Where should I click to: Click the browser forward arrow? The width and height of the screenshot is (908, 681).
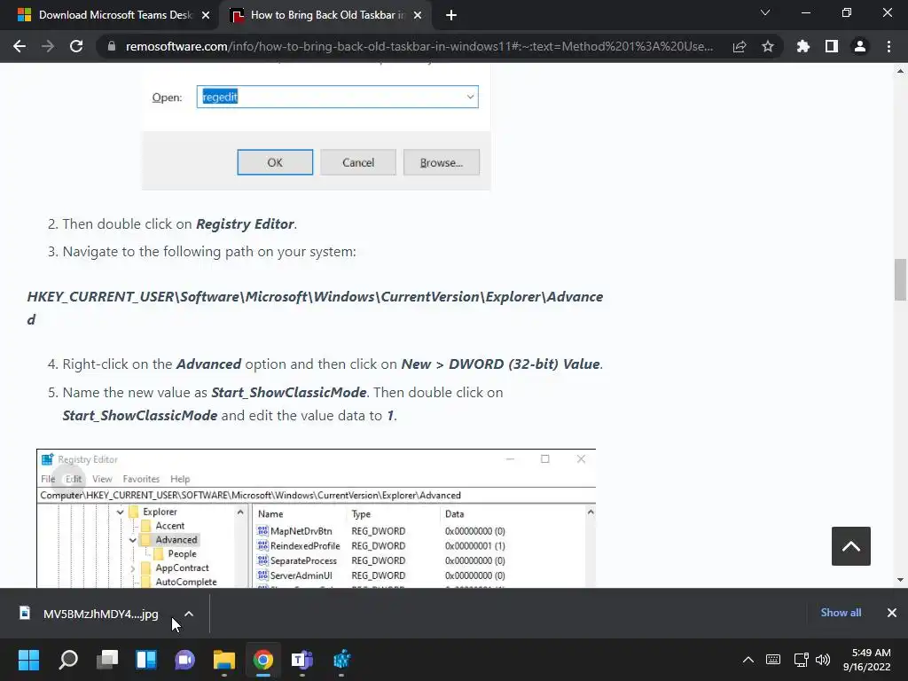tap(48, 46)
